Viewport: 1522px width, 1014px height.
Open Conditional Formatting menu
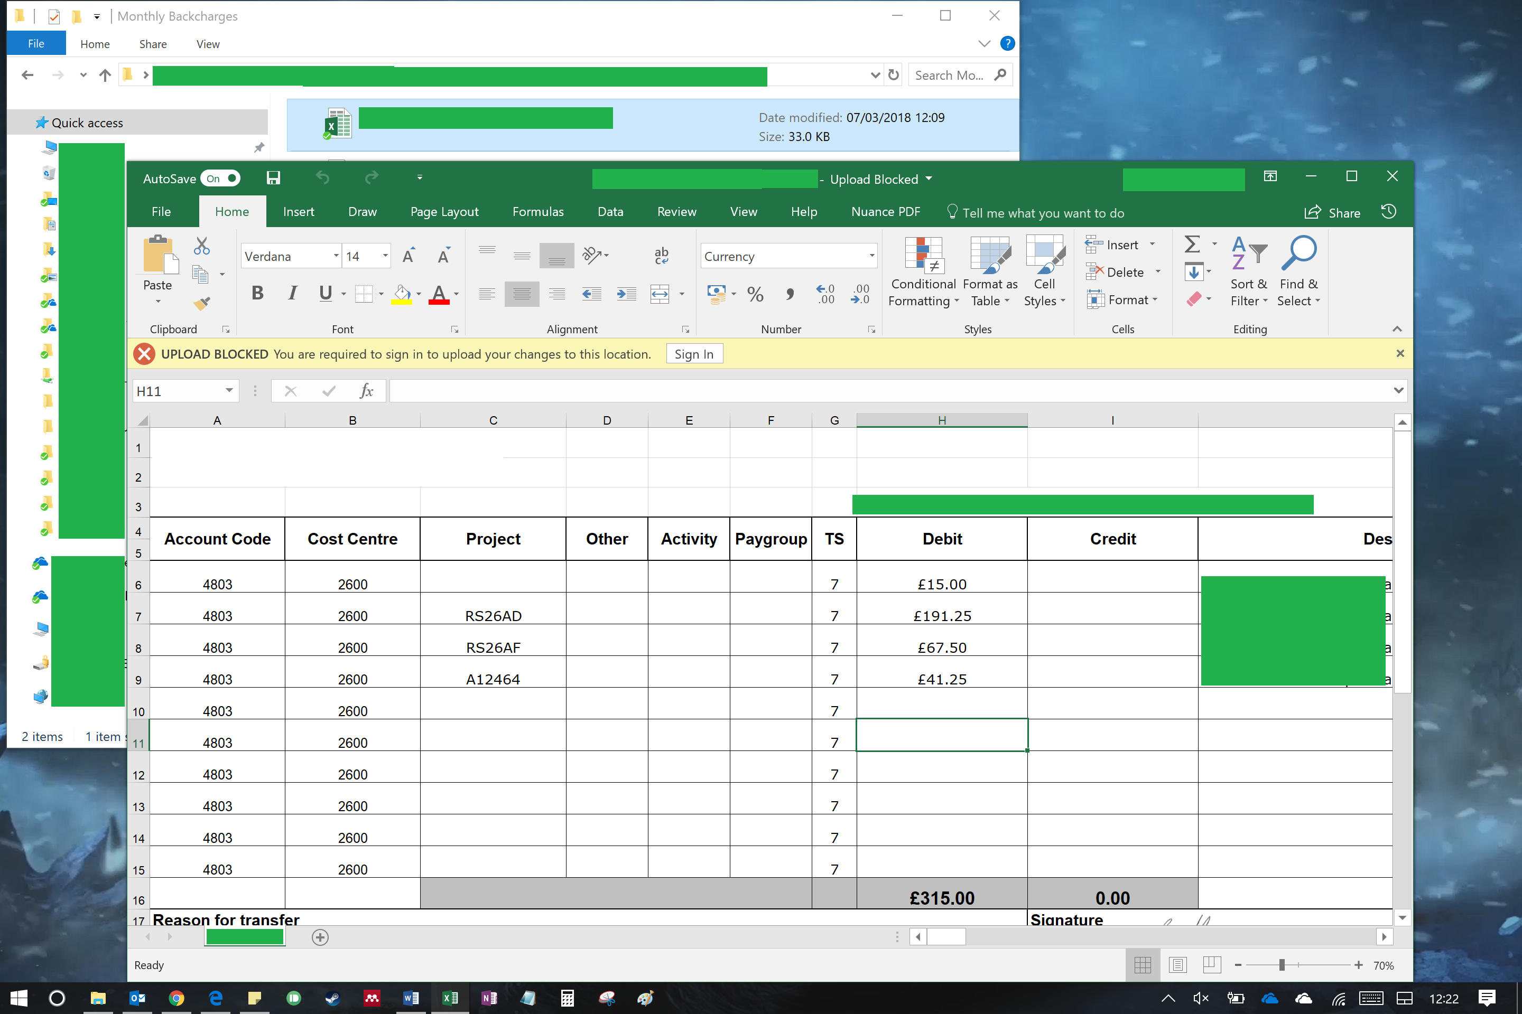point(923,271)
